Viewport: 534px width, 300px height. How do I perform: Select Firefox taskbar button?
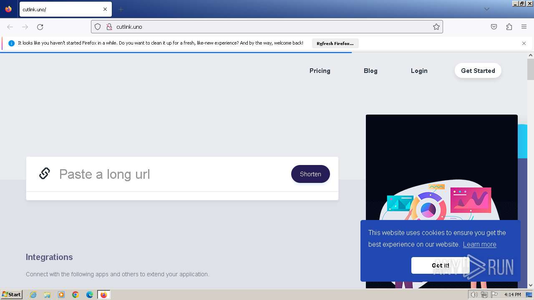click(x=103, y=295)
